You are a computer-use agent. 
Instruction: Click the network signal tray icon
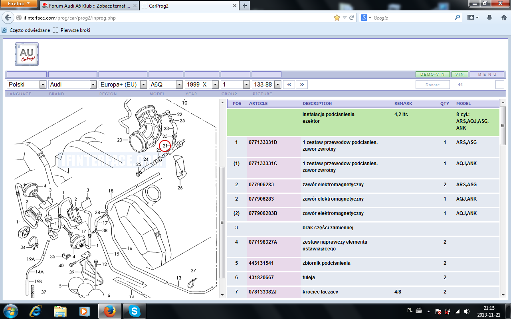458,311
